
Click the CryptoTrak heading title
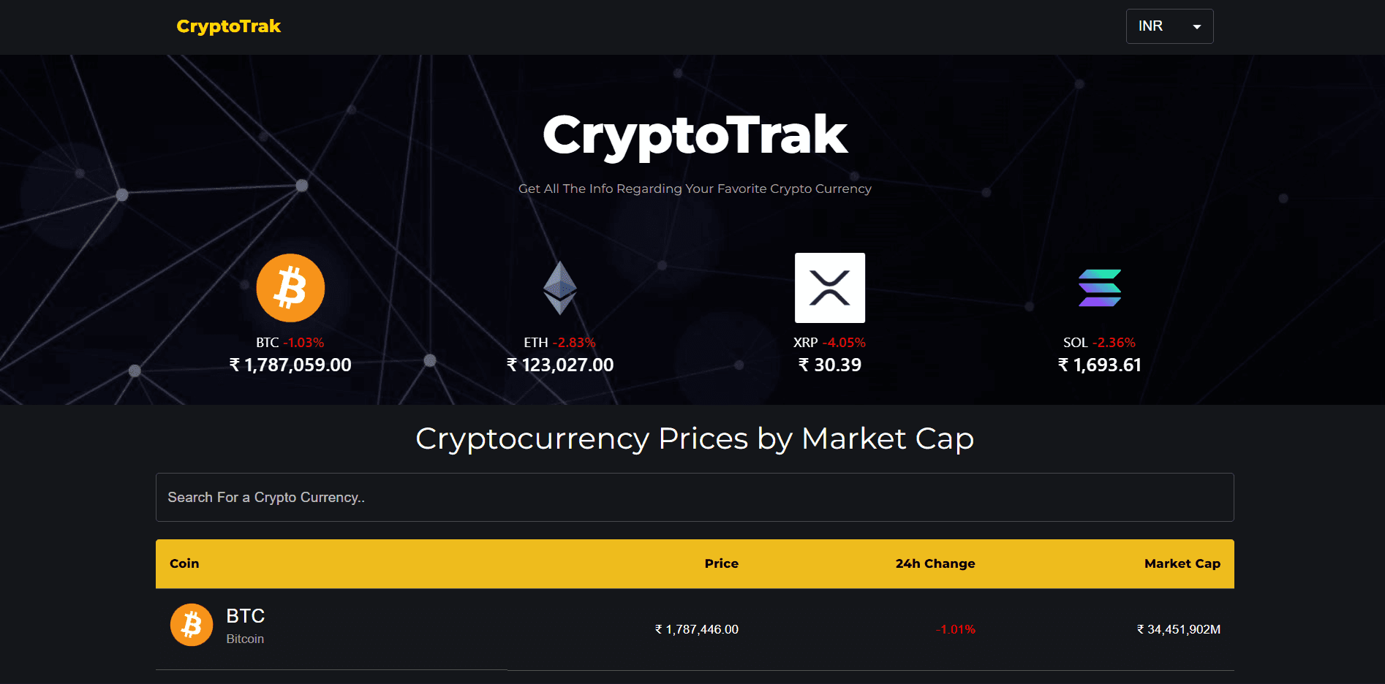[694, 134]
